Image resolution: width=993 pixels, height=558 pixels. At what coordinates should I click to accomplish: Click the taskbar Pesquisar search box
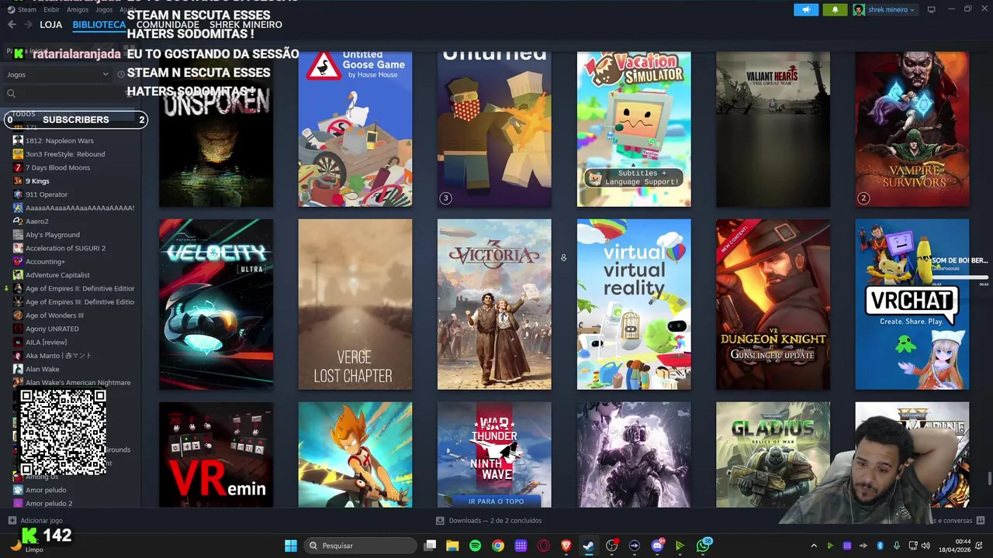359,546
